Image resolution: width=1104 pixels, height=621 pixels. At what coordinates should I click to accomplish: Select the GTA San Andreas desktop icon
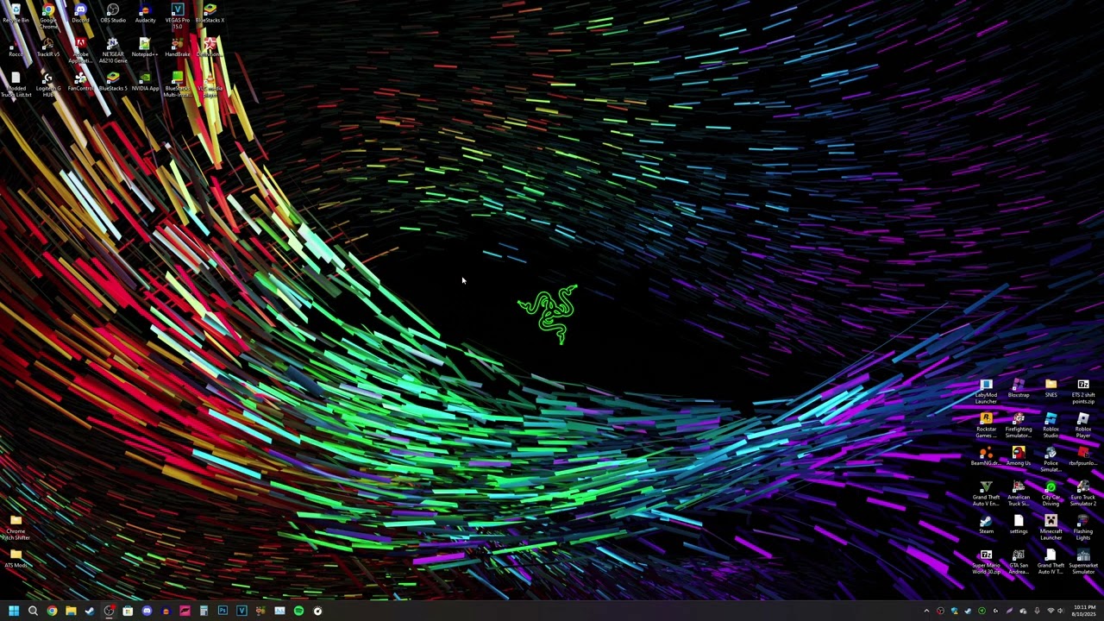coord(1019,562)
